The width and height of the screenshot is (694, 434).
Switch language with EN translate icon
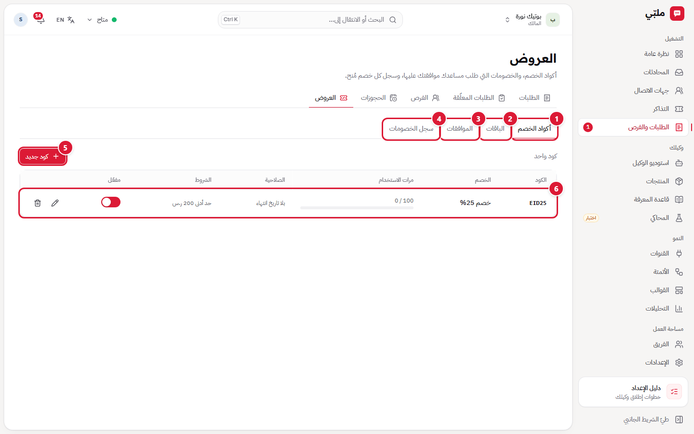click(66, 20)
